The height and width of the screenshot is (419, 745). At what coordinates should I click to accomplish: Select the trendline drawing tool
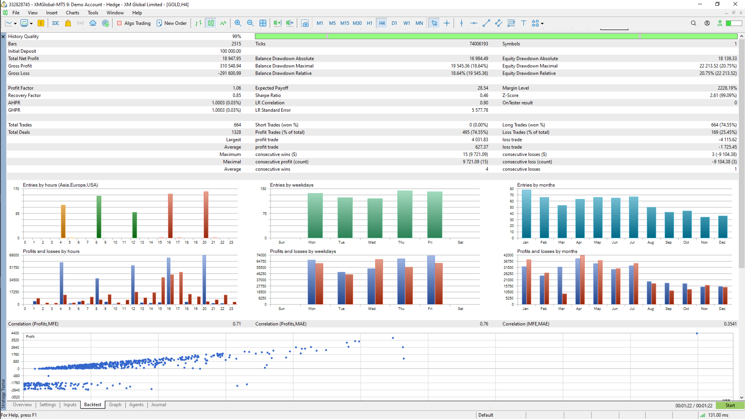[486, 23]
